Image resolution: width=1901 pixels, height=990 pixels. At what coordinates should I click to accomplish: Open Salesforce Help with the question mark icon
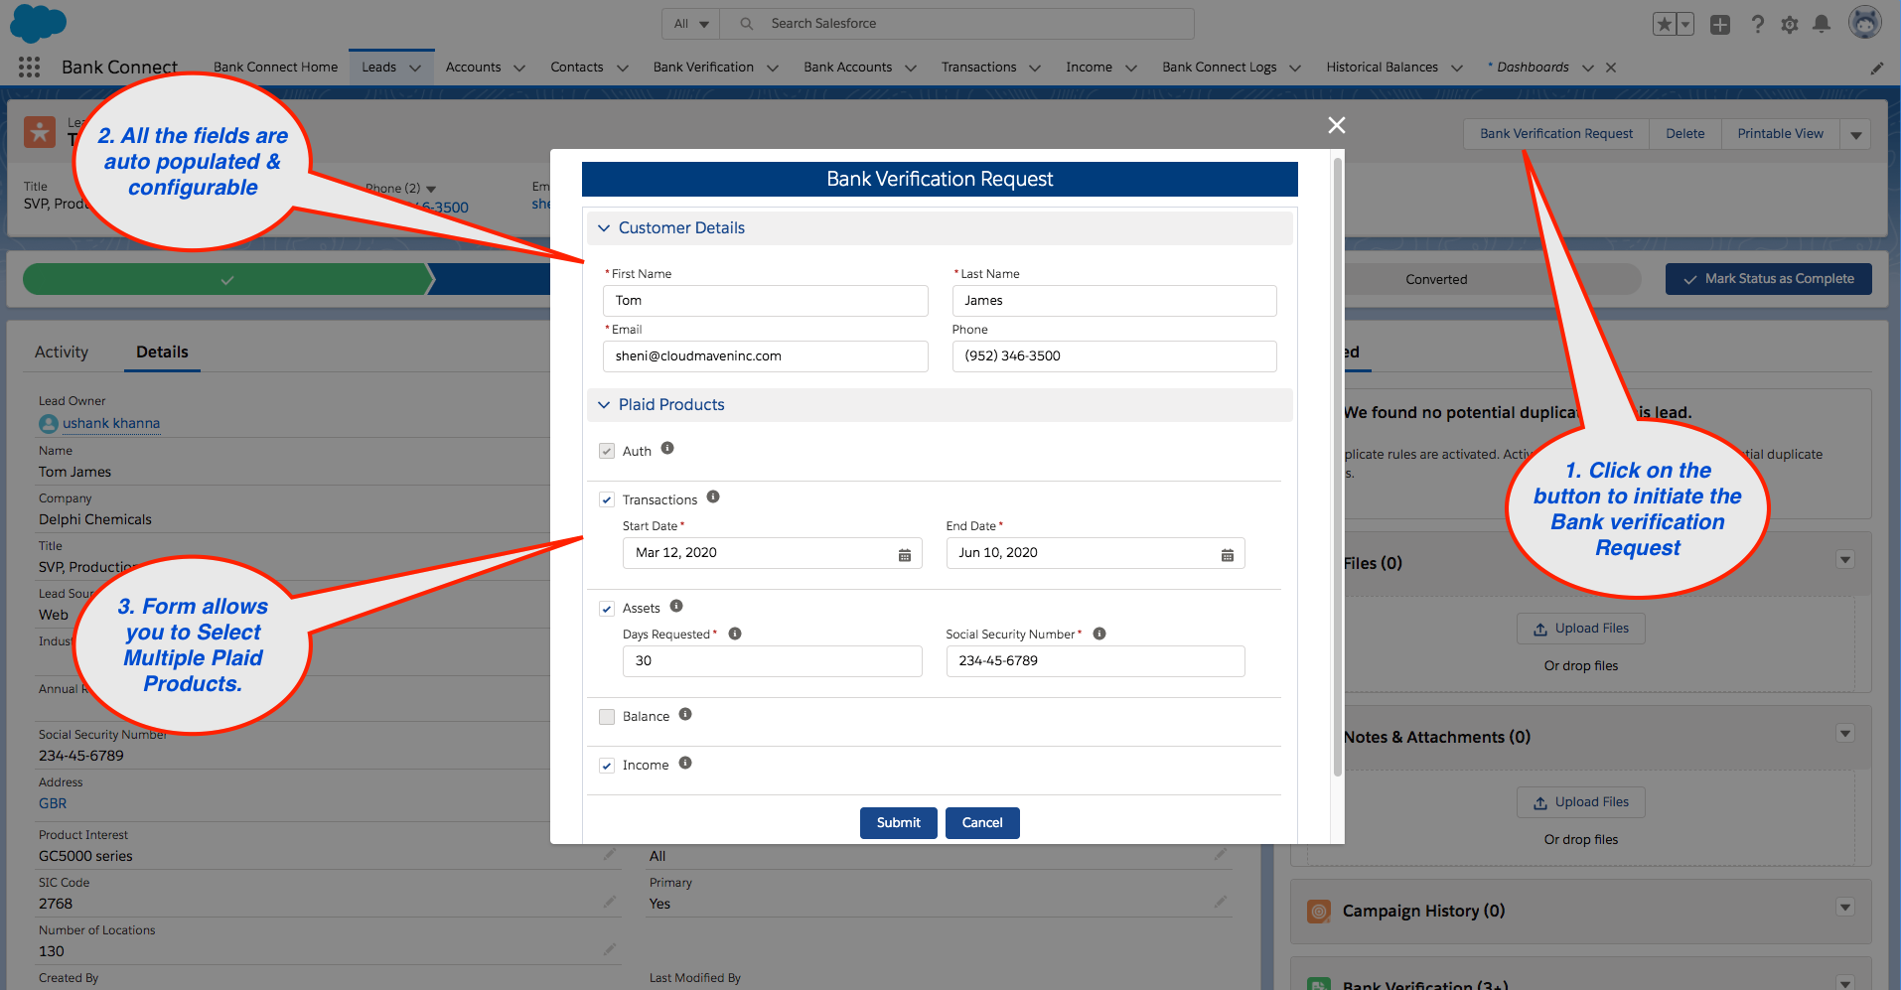pyautogui.click(x=1757, y=24)
